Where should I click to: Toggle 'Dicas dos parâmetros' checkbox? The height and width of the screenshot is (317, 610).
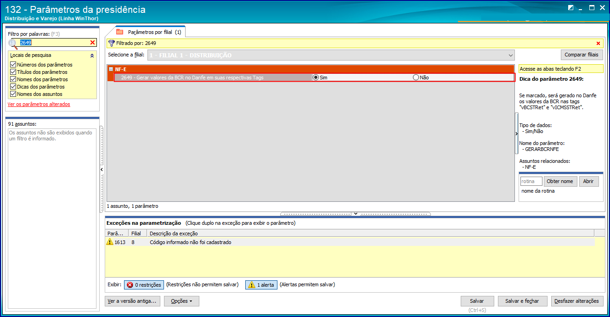click(13, 87)
